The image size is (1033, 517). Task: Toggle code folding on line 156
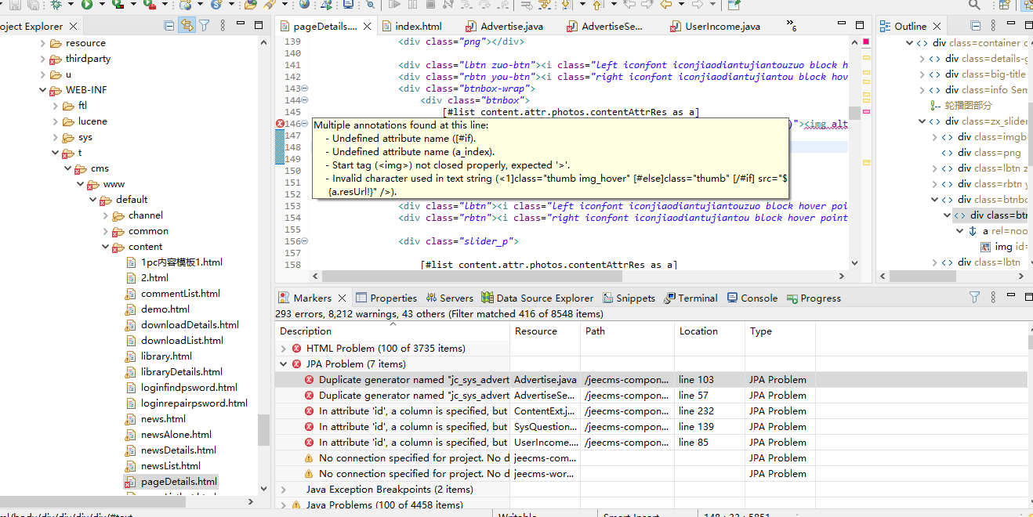305,241
